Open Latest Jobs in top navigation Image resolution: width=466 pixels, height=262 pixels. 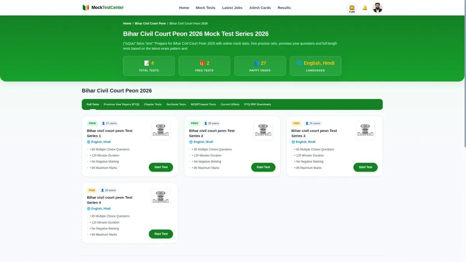pos(232,8)
